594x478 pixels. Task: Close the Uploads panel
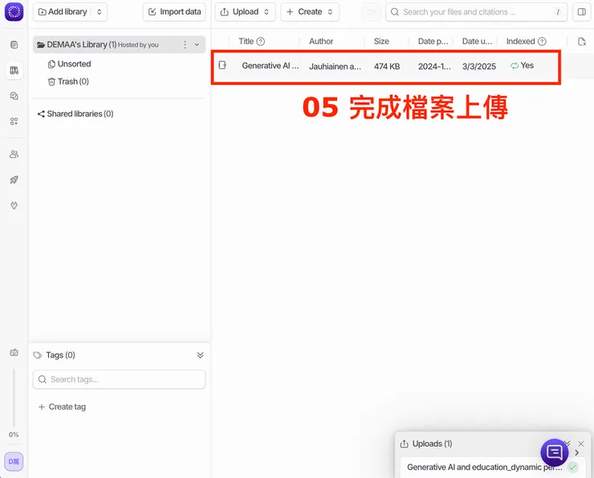click(580, 444)
